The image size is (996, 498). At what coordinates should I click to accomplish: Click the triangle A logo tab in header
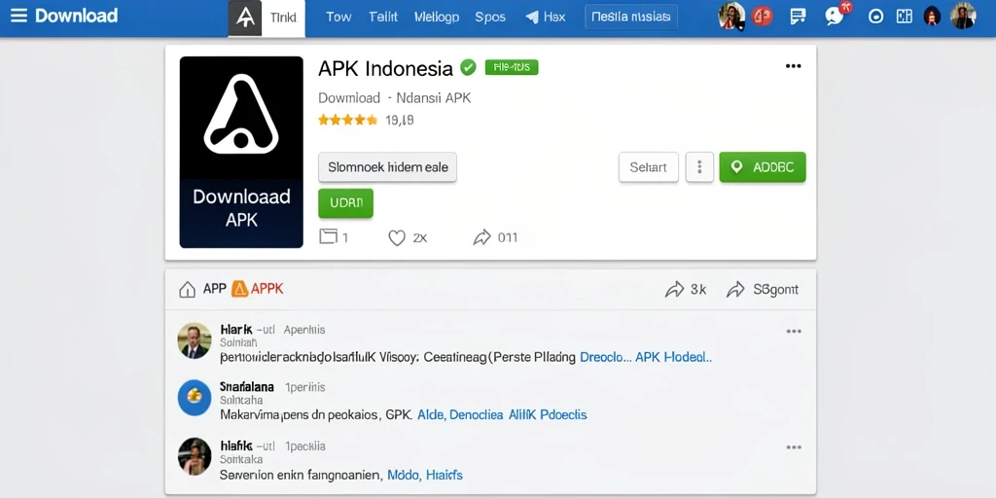tap(244, 18)
